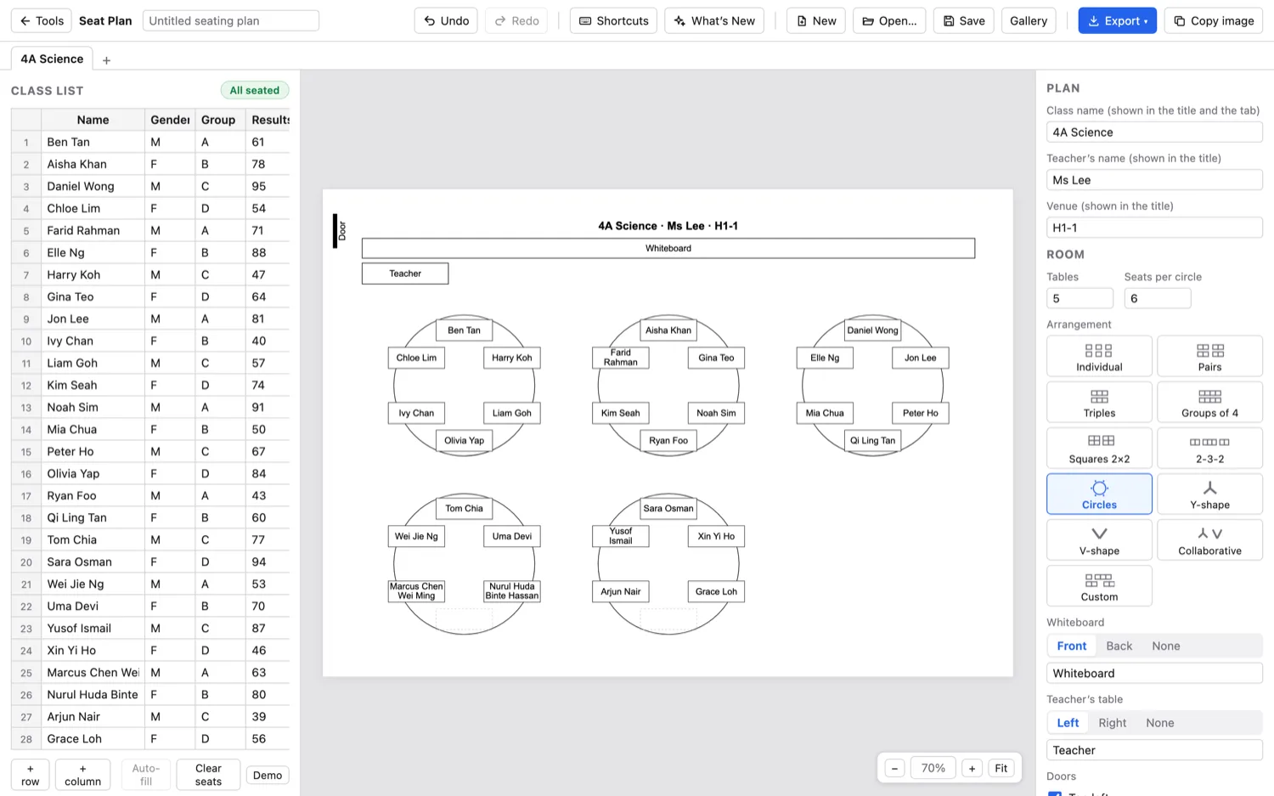Pick the V-shape arrangement
This screenshot has width=1274, height=796.
coord(1099,539)
